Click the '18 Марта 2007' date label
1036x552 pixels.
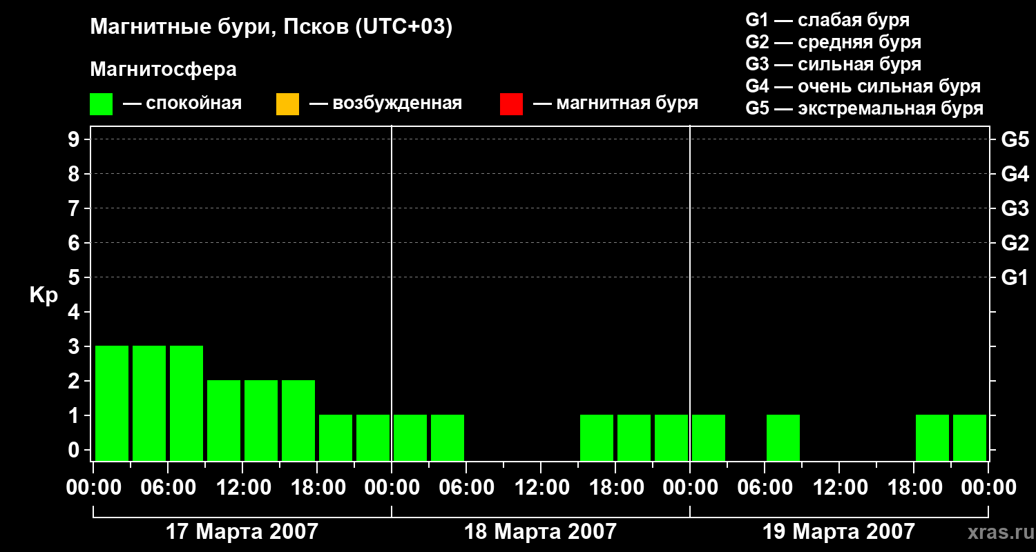tap(540, 531)
